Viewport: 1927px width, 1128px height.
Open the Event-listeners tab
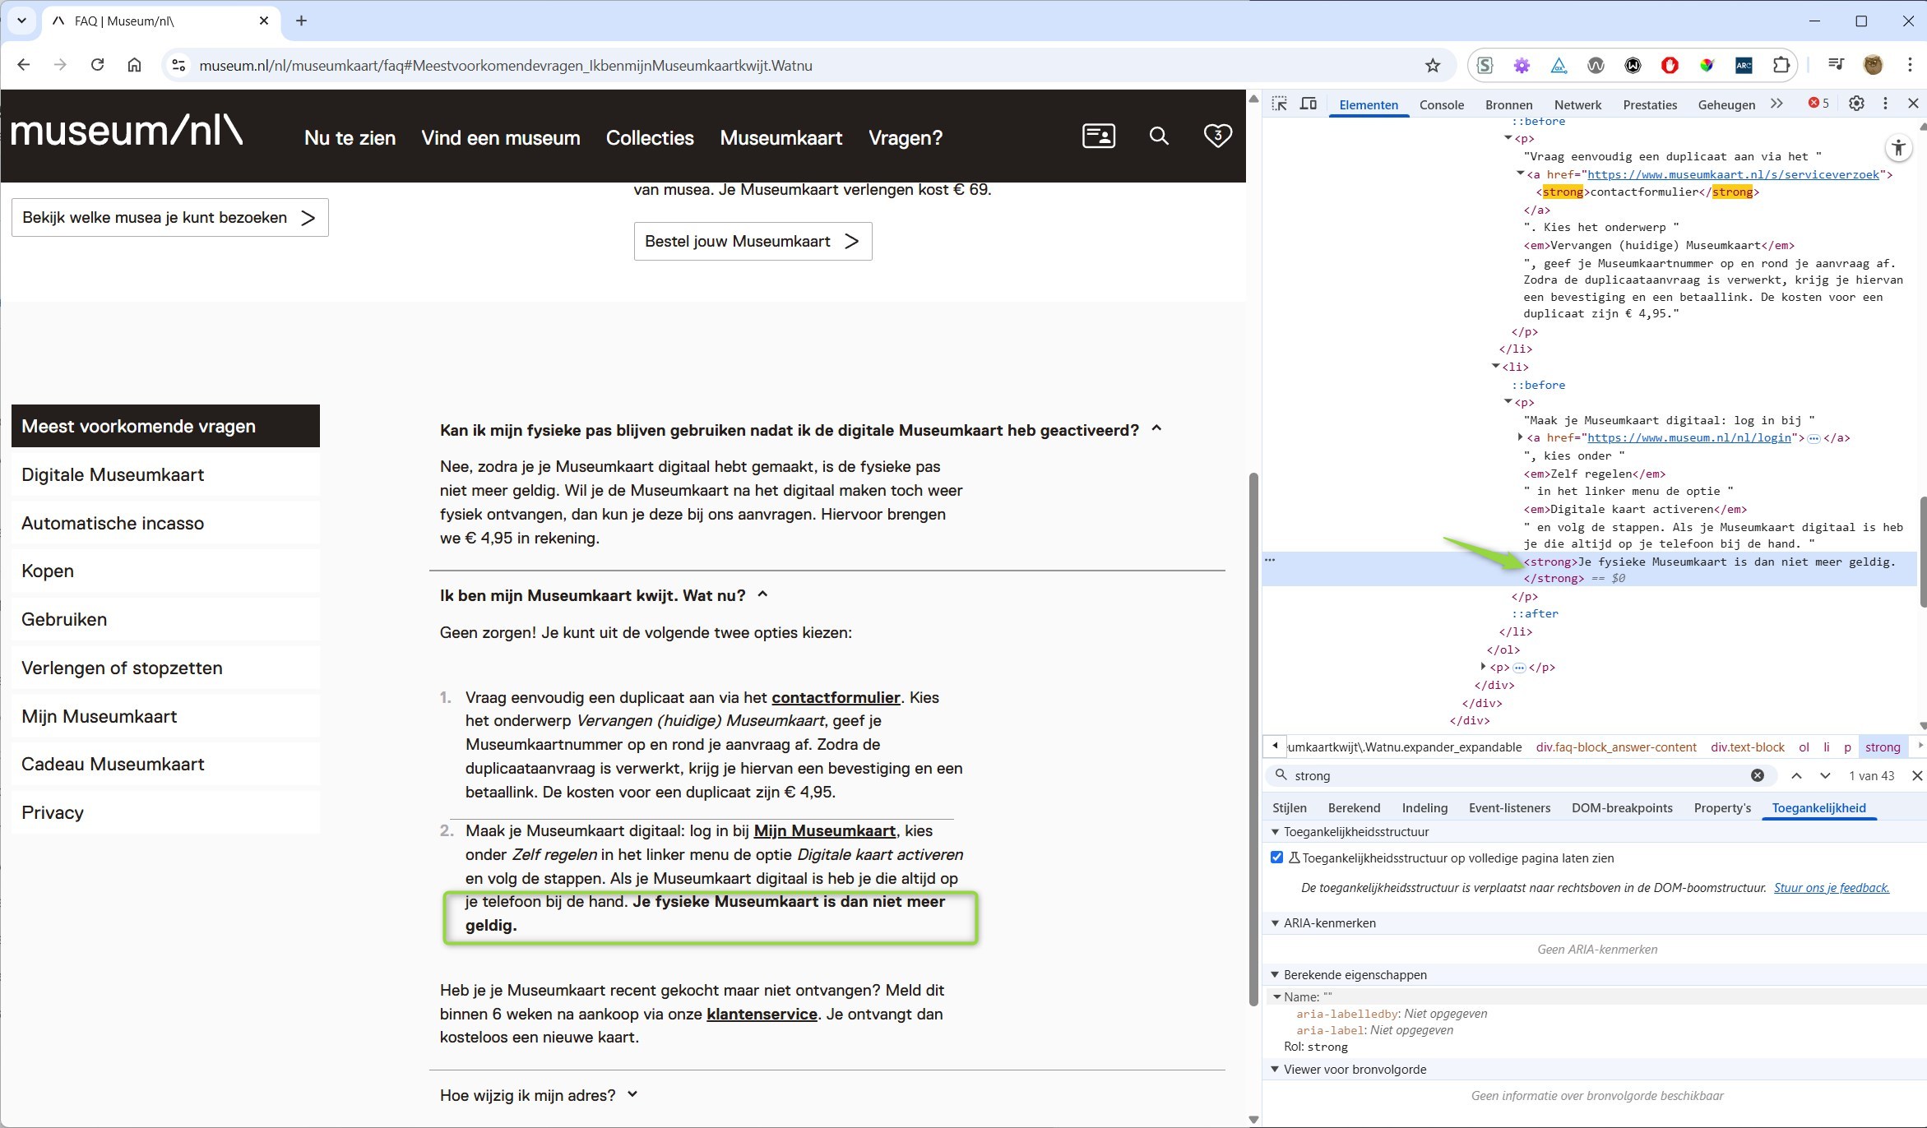(x=1509, y=808)
